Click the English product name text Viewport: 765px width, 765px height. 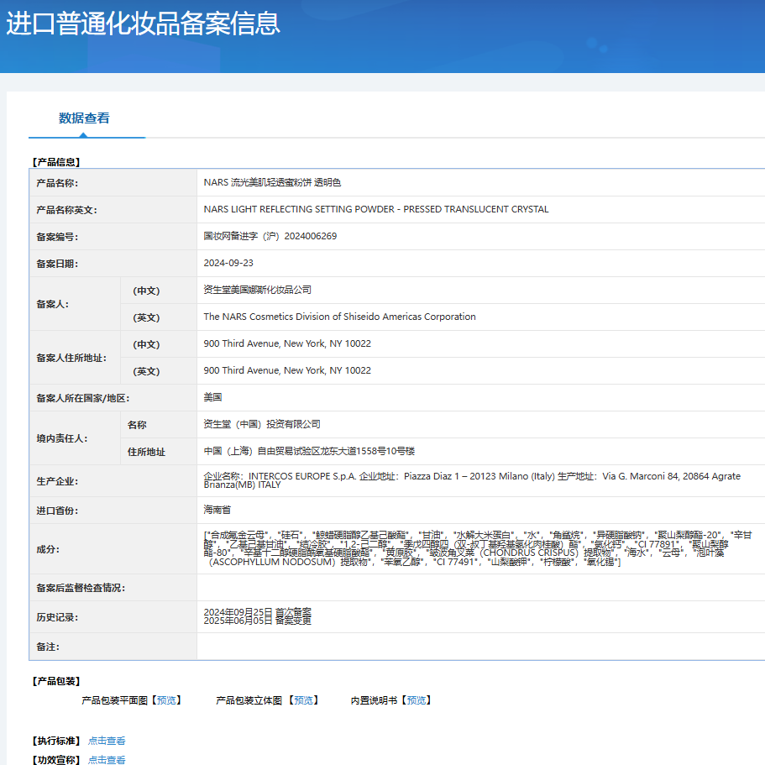(375, 209)
